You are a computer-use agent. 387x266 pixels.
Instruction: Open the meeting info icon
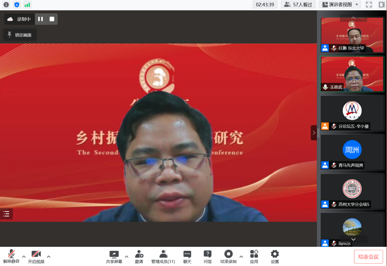6,5
